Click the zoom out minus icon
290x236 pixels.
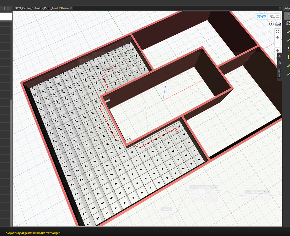[277, 43]
